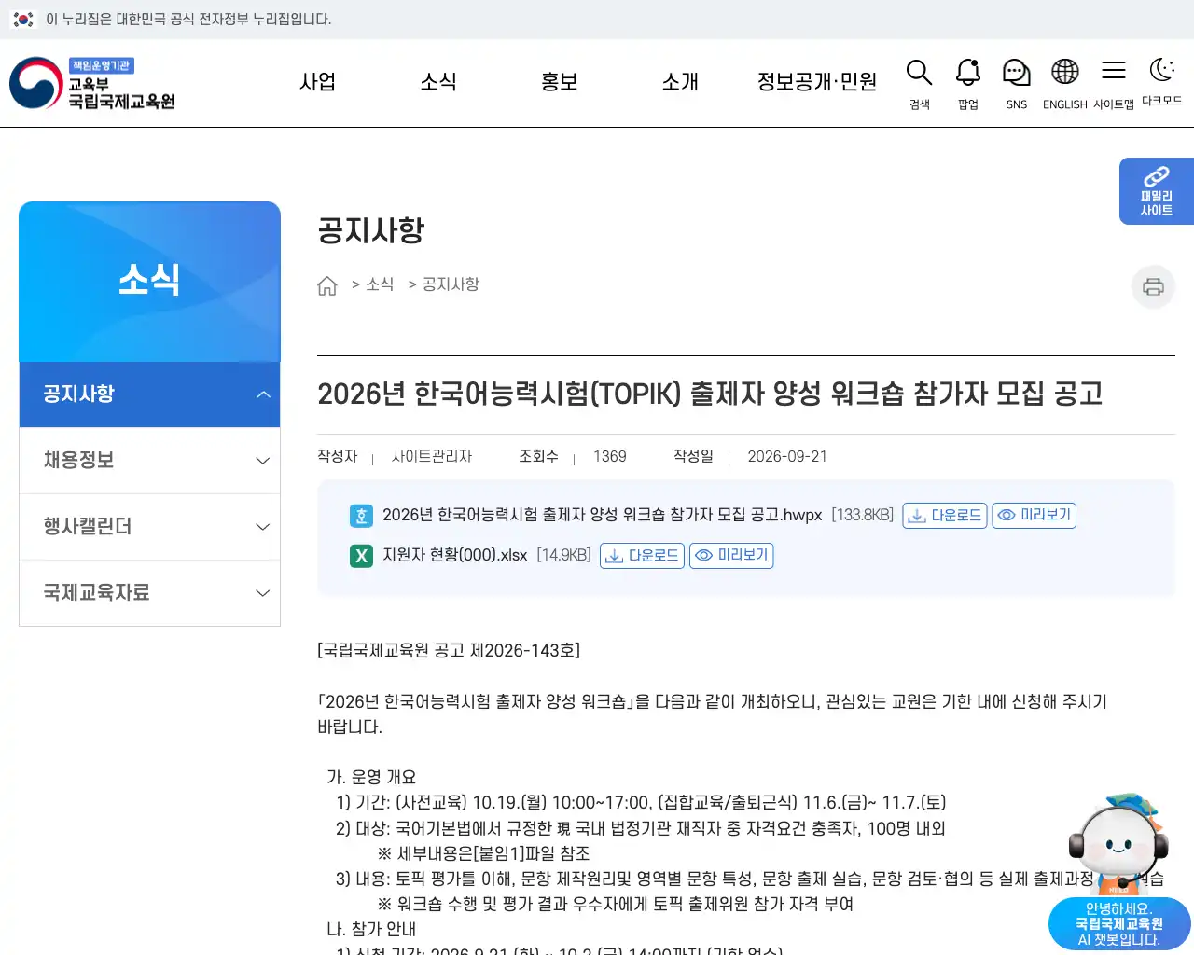Click the AI 챗봇 greeting bubble

tap(1119, 924)
